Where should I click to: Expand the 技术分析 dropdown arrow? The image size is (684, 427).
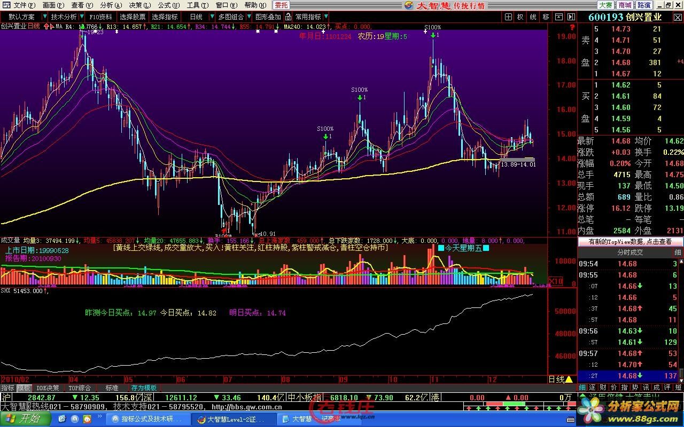tap(82, 17)
